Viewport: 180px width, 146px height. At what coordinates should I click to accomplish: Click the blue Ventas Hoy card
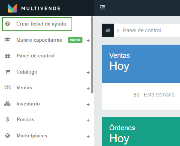[141, 64]
